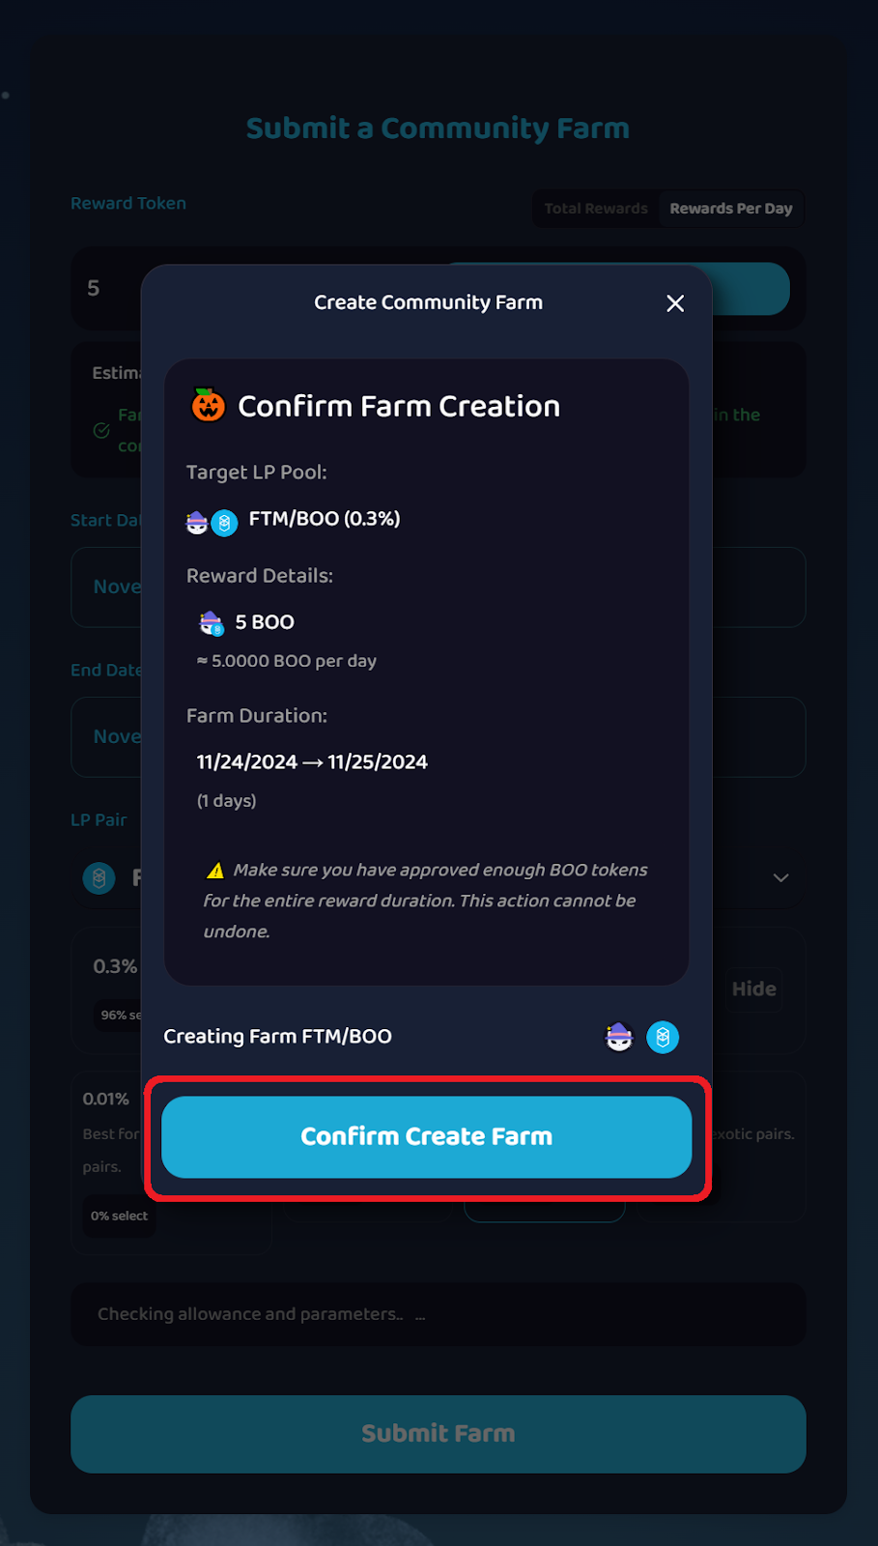Select the 0.3% fee tier option
Screen dimensions: 878x1546
[x=114, y=965]
